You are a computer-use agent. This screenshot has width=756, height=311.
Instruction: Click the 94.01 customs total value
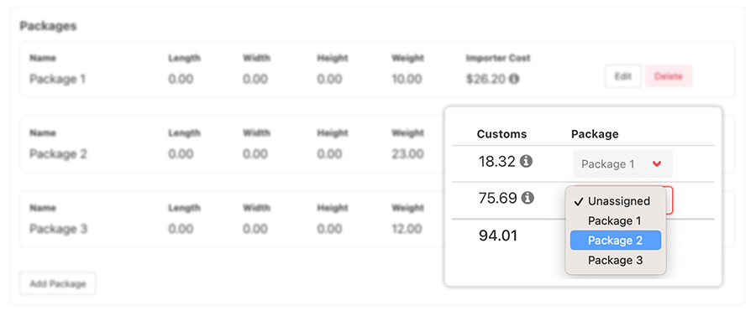[498, 236]
